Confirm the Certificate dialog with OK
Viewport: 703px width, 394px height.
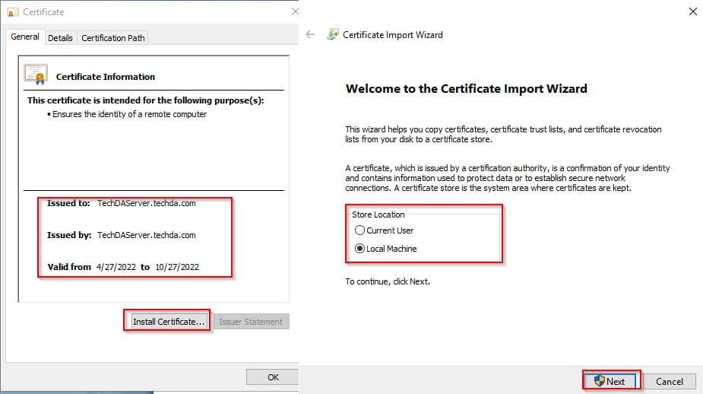pos(273,377)
